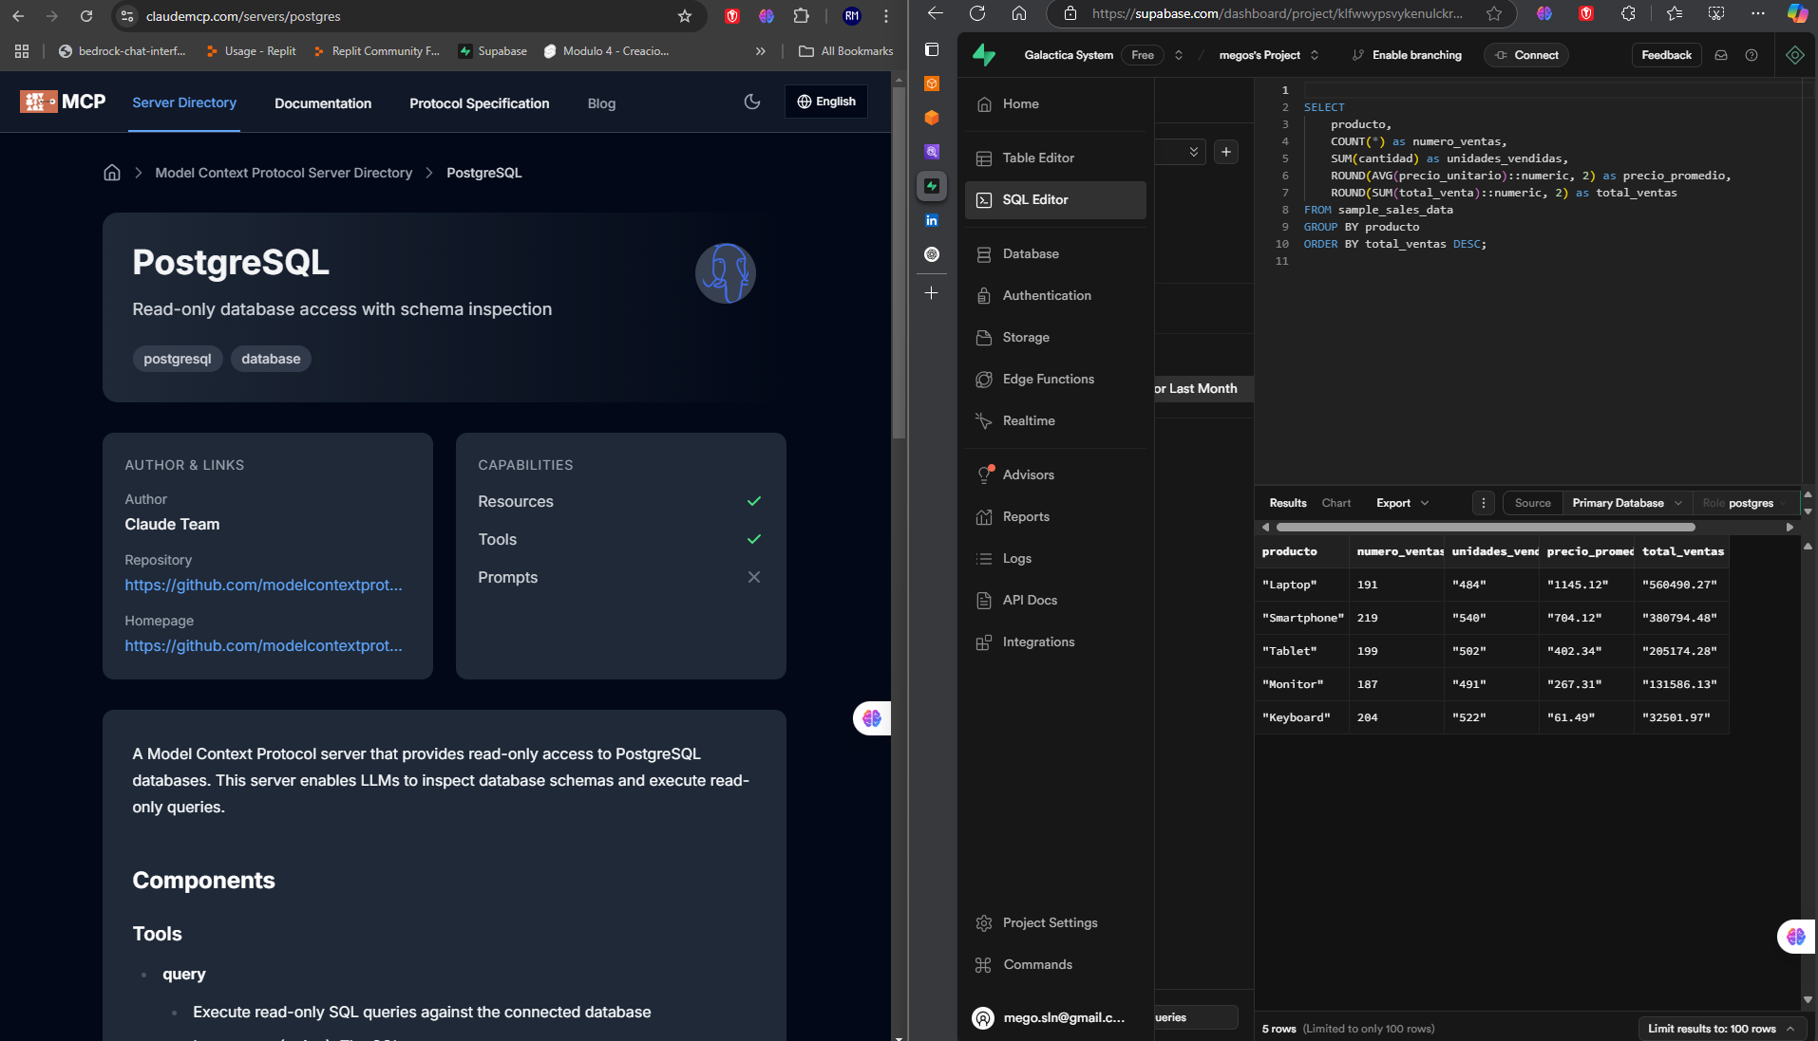Open All Bookmarks folder in Chrome

click(x=846, y=51)
